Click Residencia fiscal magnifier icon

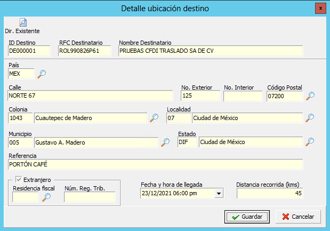46,197
